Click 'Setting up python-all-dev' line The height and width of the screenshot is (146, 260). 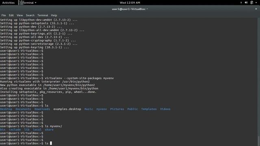pos(35,37)
